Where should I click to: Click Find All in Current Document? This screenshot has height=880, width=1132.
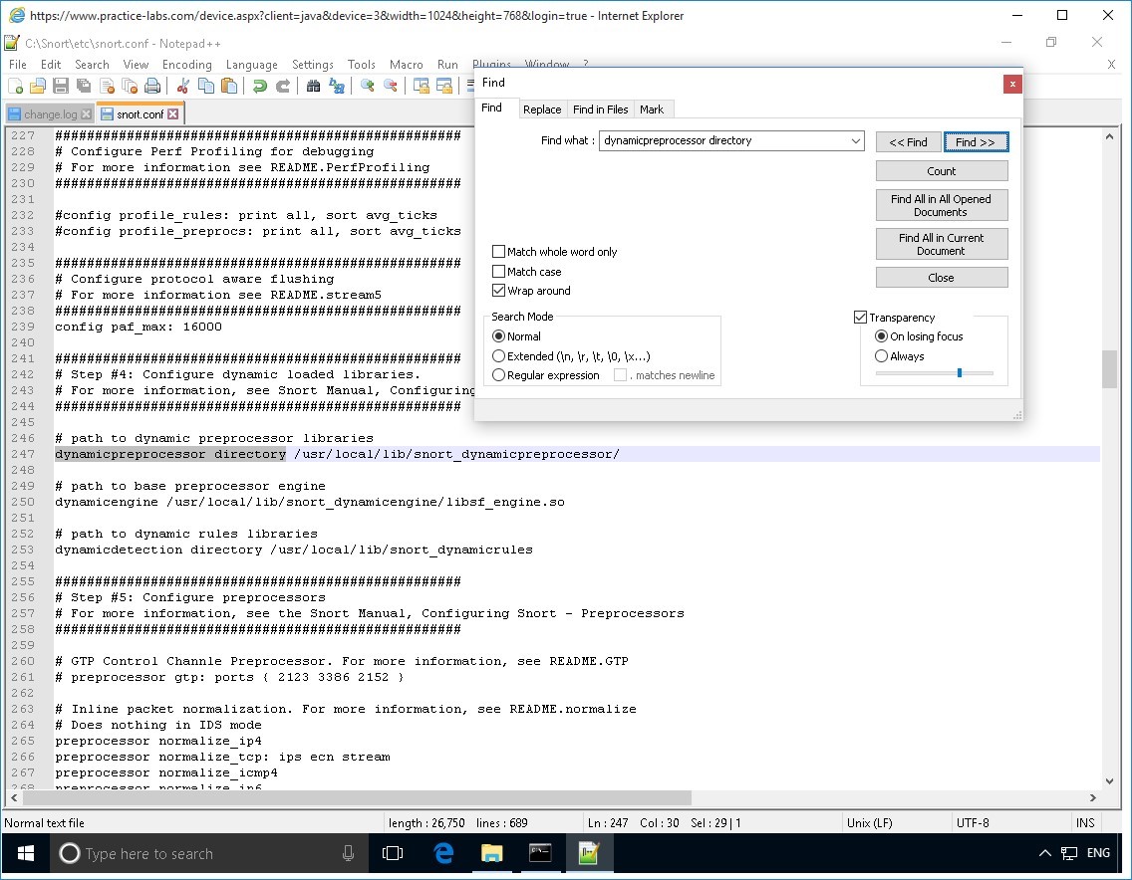pos(941,244)
